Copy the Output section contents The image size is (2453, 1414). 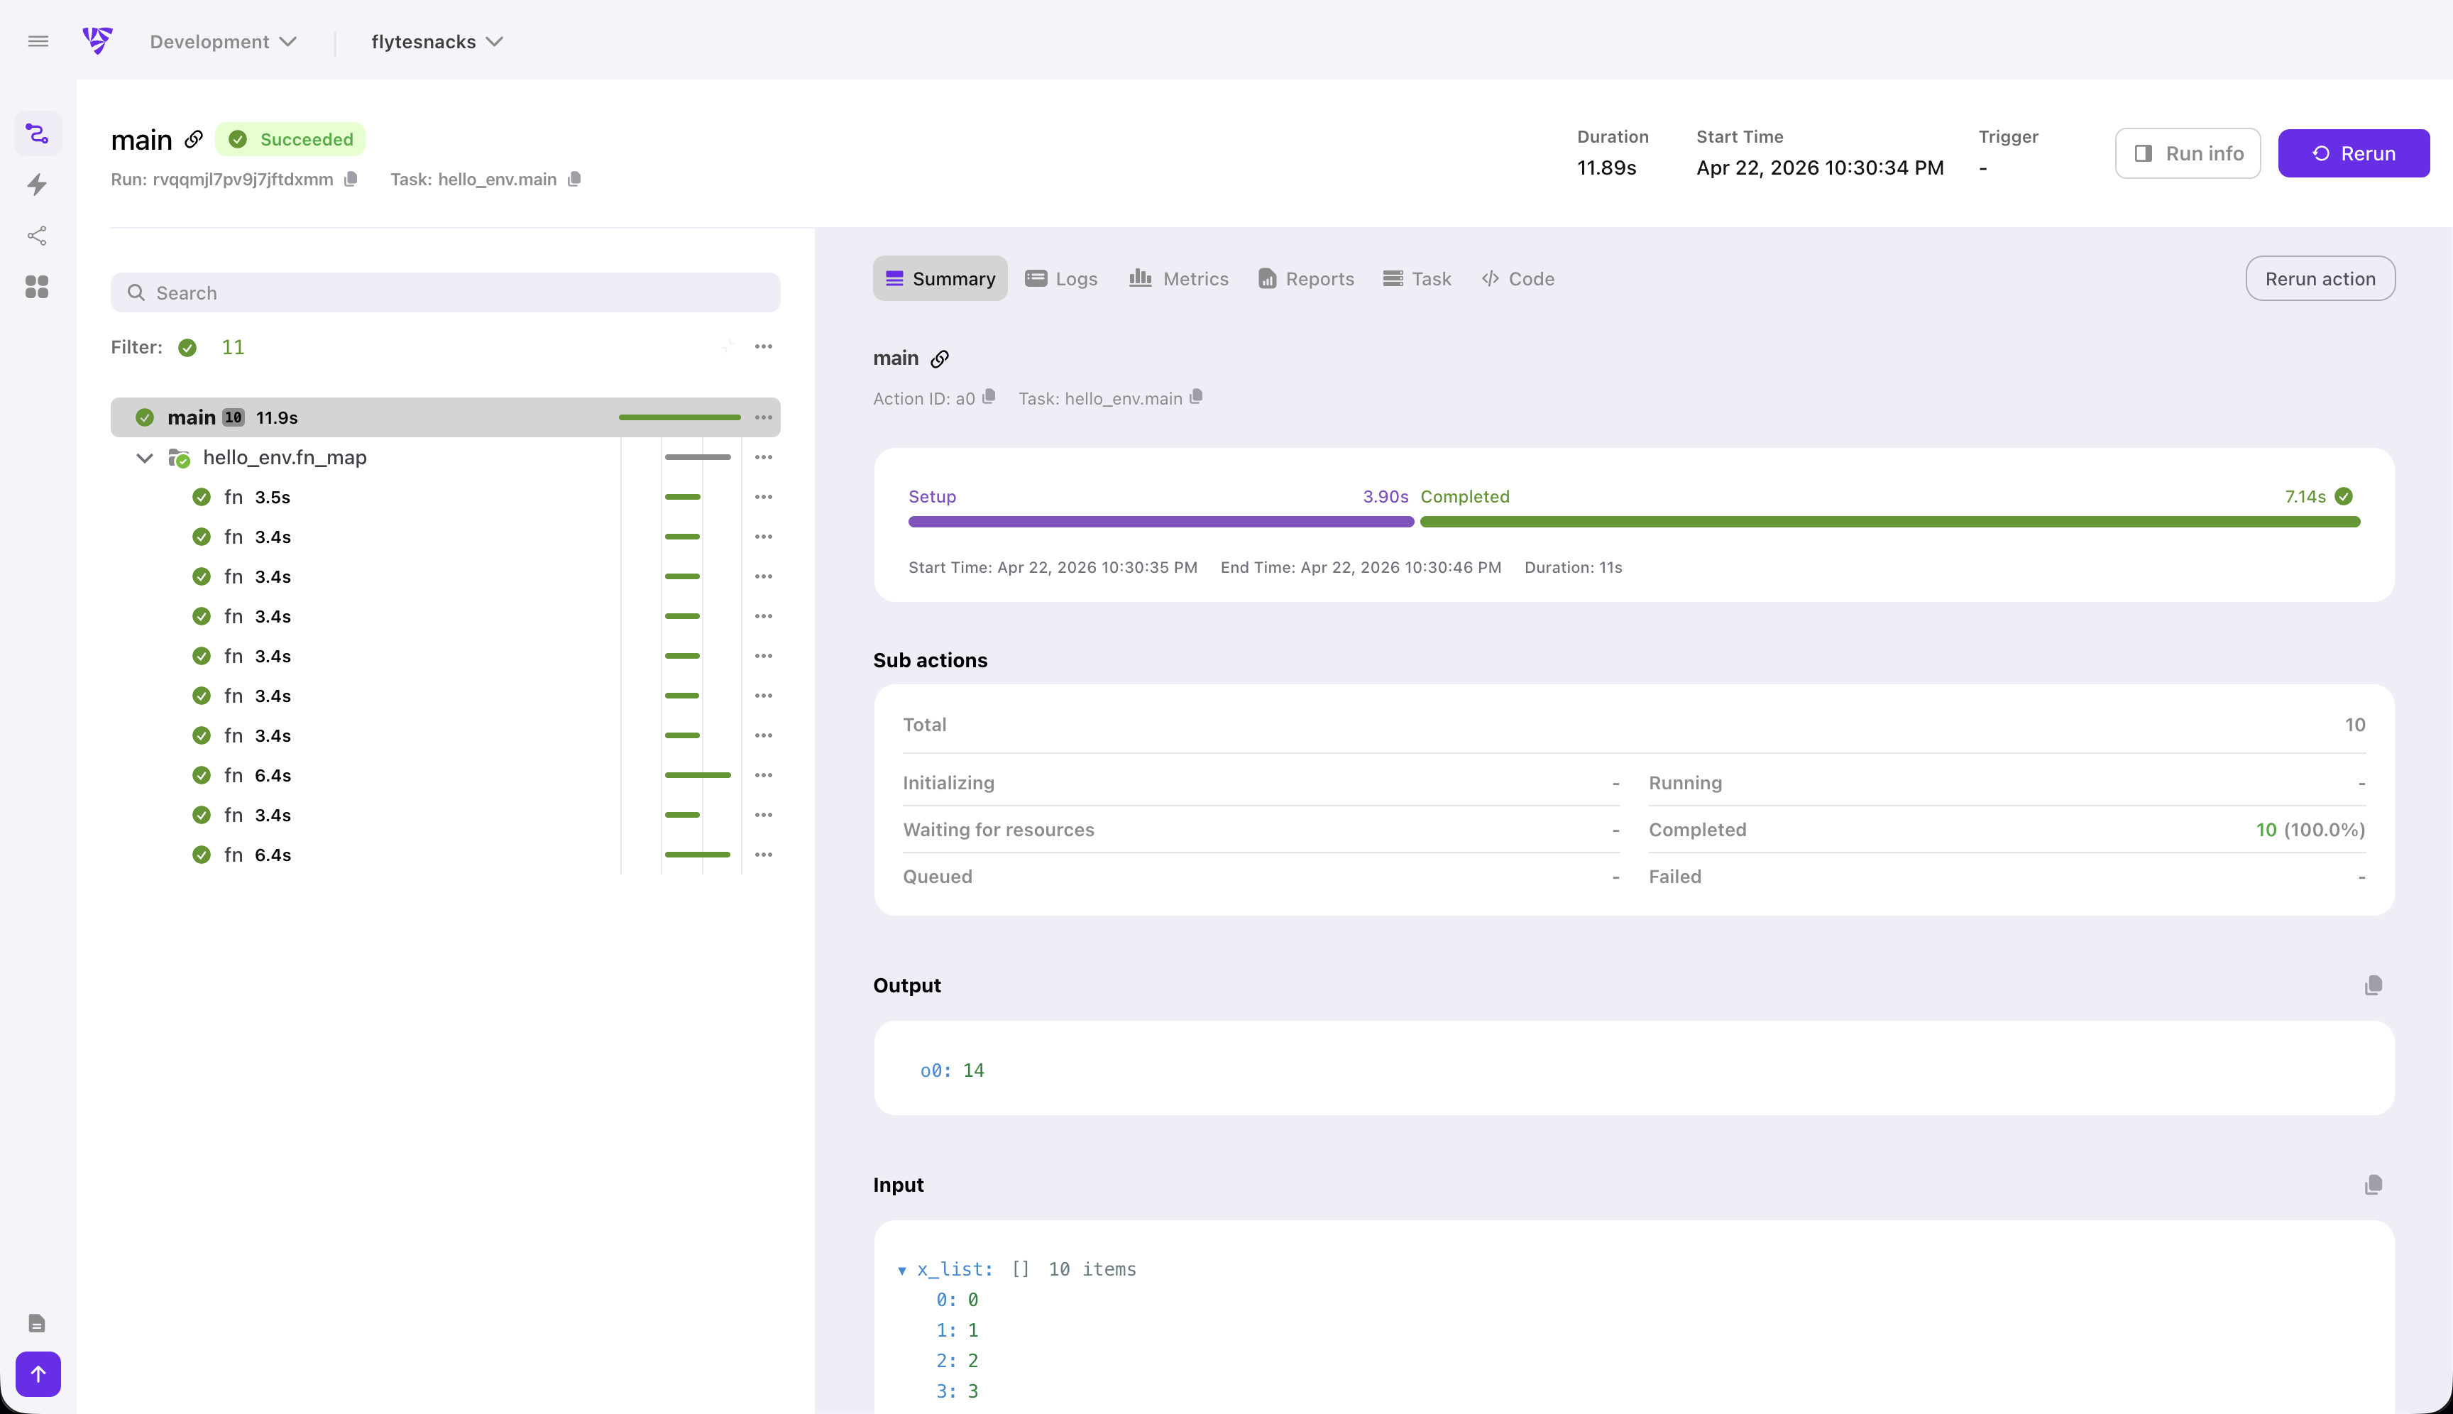tap(2372, 985)
